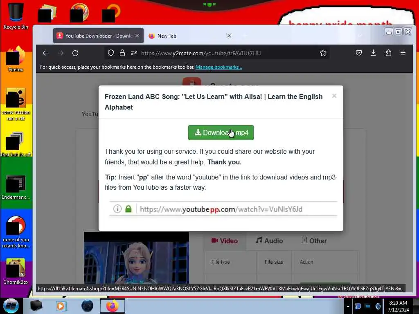Click the Action column header
Screen dimensions: 419x314
click(x=306, y=262)
